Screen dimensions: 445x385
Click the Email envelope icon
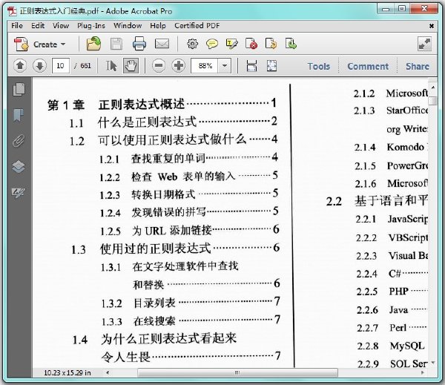point(162,44)
